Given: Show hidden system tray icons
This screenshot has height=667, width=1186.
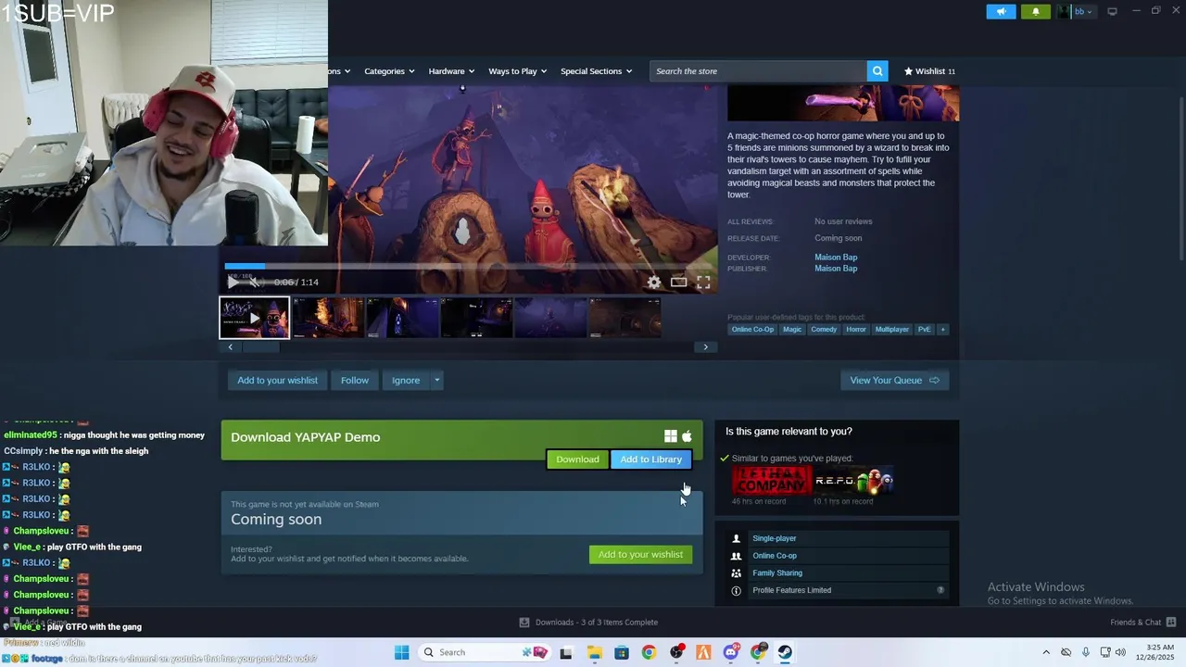Looking at the screenshot, I should click(x=1046, y=652).
